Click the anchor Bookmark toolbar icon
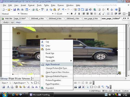This screenshot has height=97, width=130. click(x=112, y=10)
